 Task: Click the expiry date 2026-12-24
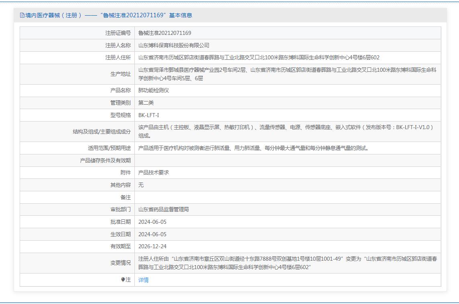[152, 246]
